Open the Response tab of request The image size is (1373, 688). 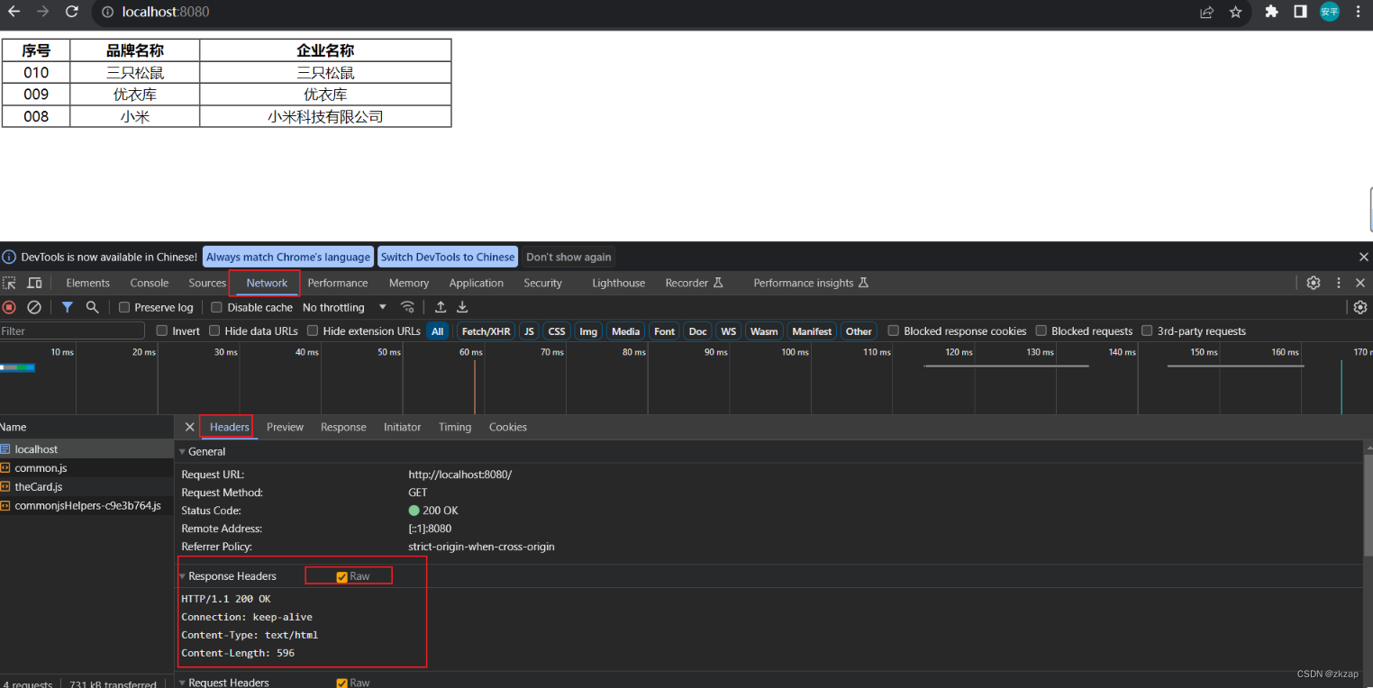point(343,427)
